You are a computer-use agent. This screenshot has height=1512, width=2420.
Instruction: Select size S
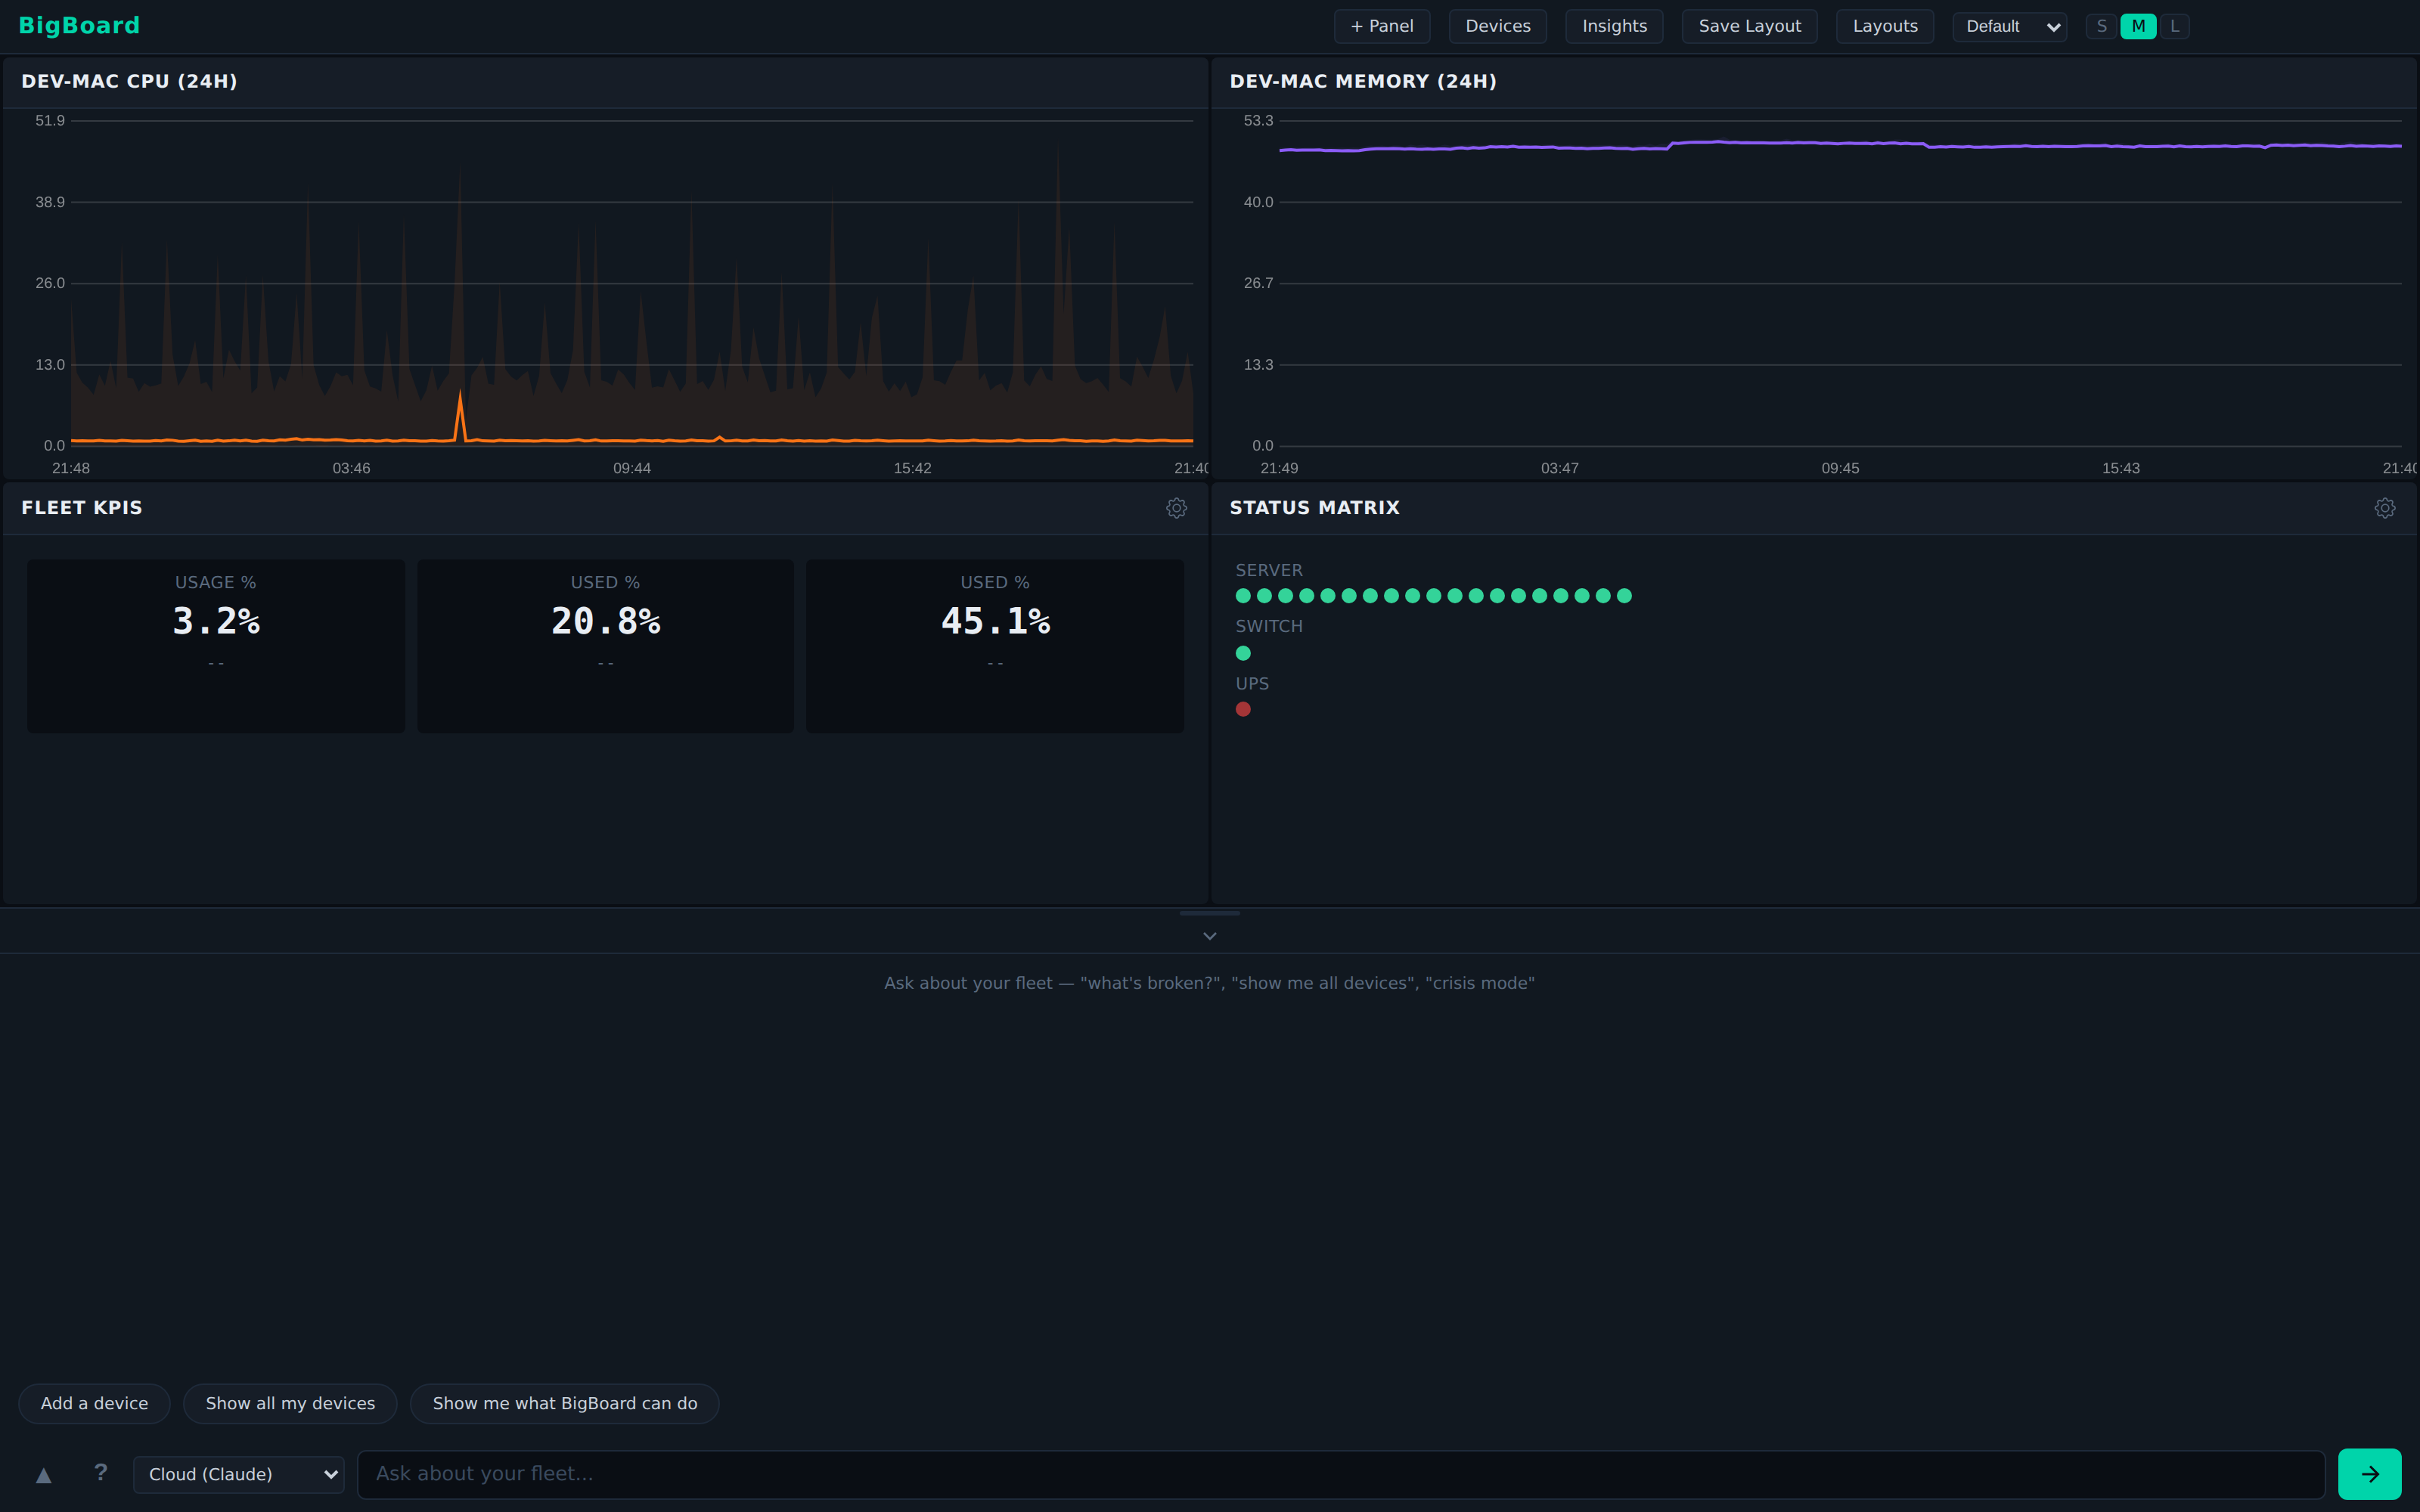[x=2101, y=26]
